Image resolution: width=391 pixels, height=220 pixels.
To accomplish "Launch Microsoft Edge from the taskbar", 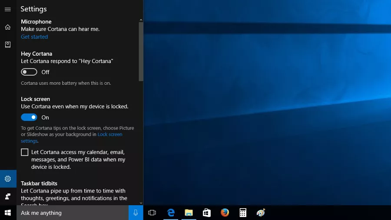I will point(171,213).
